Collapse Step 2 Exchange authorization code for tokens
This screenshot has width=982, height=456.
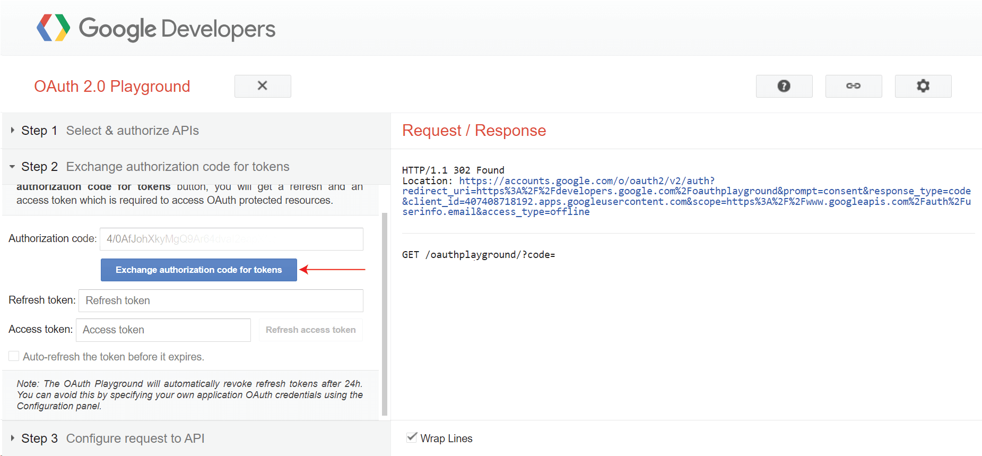point(196,167)
